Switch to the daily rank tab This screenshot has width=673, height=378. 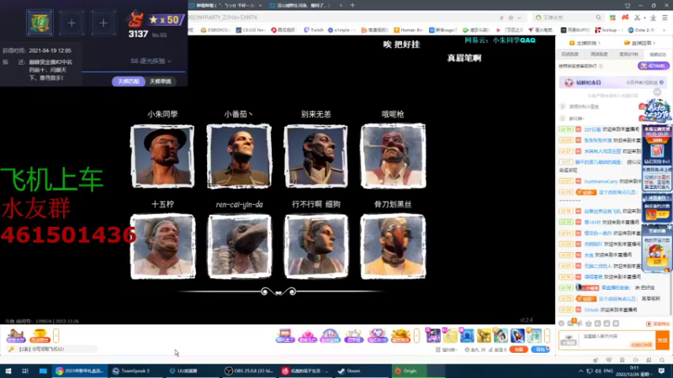pyautogui.click(x=570, y=55)
